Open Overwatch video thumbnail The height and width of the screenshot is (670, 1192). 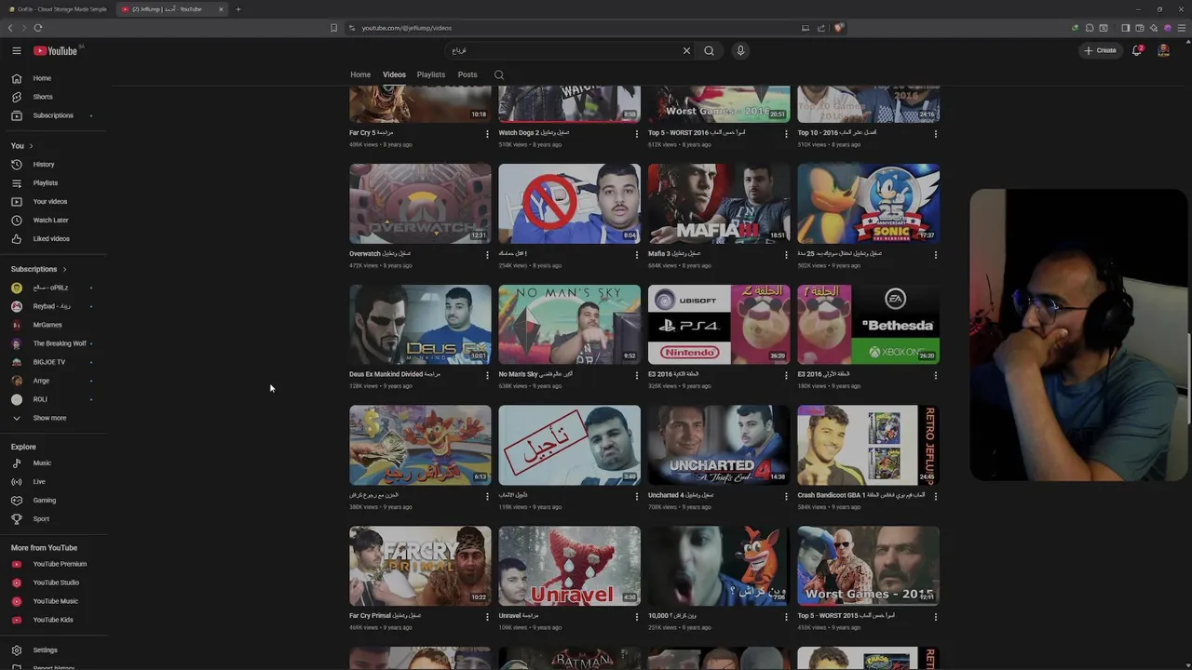pyautogui.click(x=420, y=204)
